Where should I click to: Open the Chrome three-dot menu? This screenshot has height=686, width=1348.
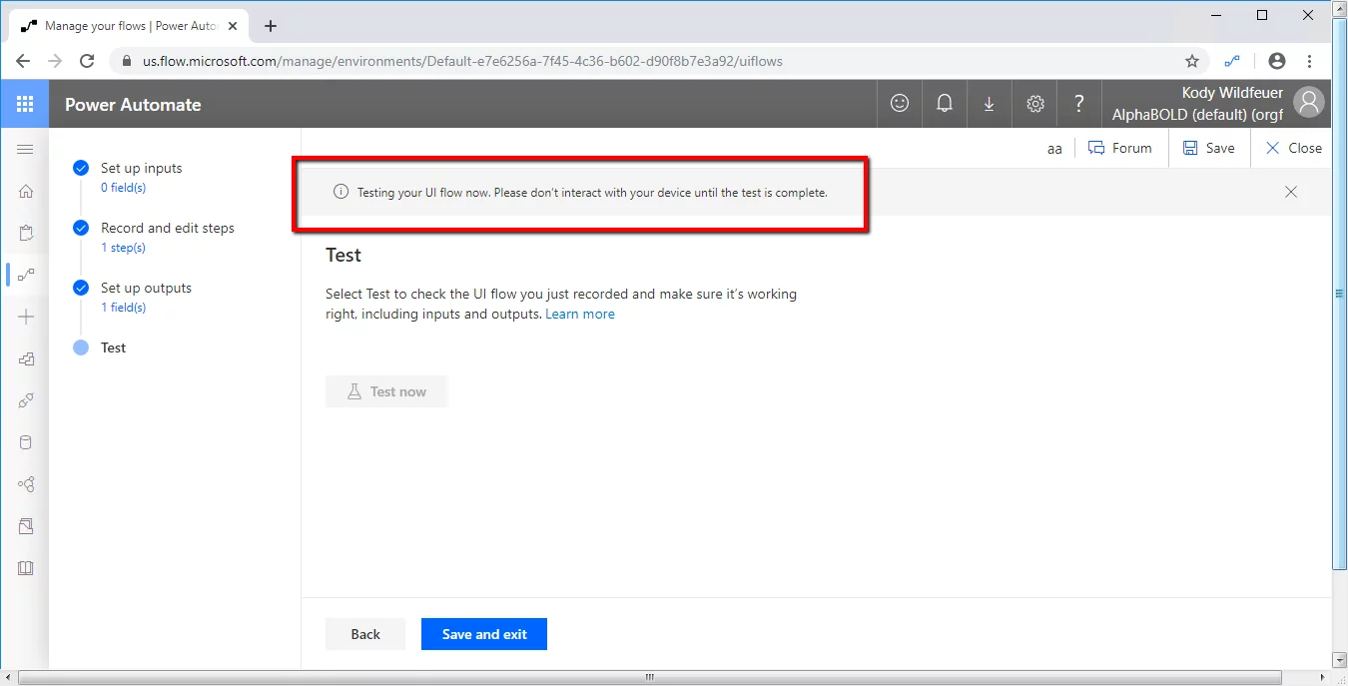coord(1309,61)
